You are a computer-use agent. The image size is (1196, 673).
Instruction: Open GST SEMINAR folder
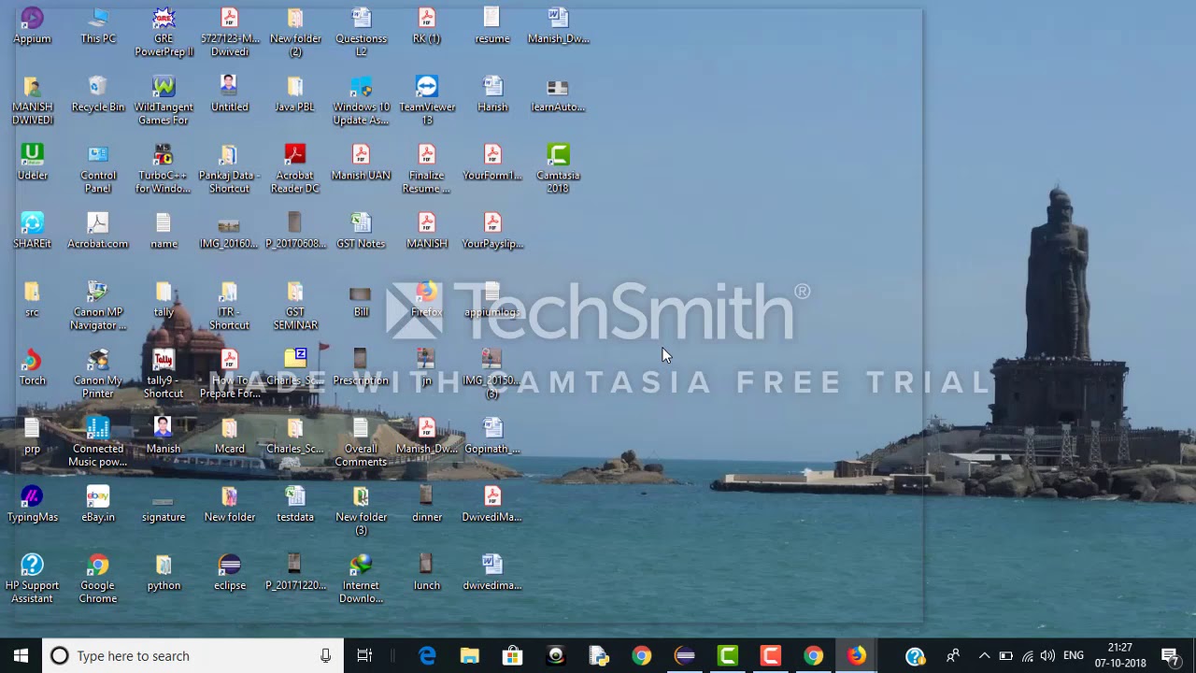[295, 306]
